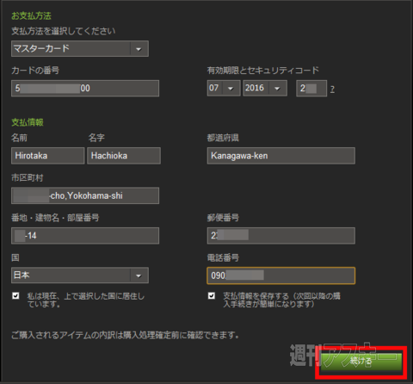Click the カードの番号 label

[x=35, y=71]
